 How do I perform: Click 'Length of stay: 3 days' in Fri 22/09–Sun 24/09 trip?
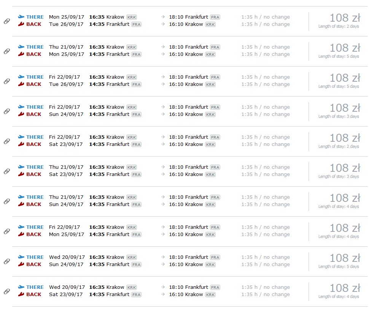coord(339,116)
